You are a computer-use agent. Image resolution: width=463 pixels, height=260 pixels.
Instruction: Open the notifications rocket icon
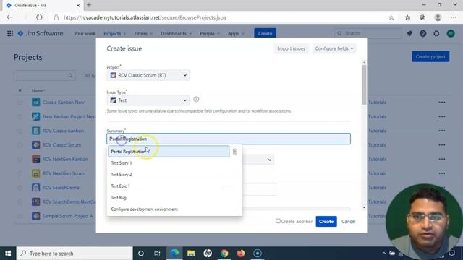tap(409, 34)
